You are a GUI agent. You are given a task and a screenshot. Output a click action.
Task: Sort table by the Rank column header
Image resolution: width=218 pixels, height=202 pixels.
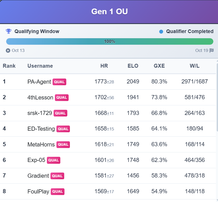click(x=9, y=66)
